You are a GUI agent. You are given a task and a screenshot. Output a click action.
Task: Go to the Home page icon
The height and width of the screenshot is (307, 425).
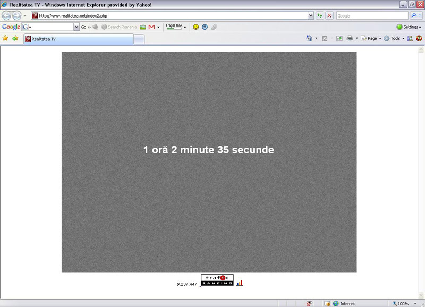tap(309, 38)
